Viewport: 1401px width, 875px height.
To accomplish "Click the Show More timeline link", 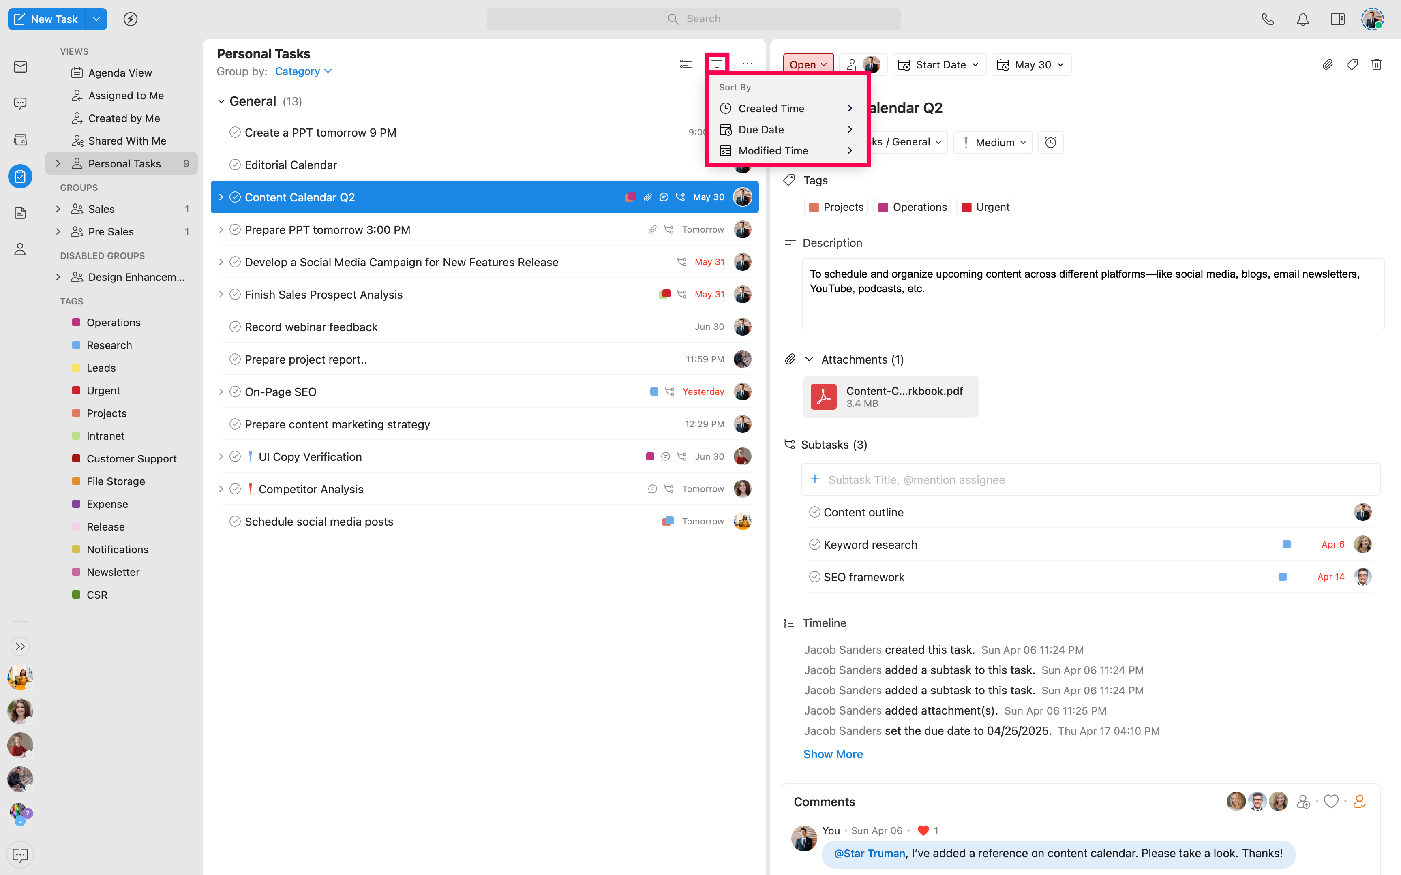I will 833,754.
